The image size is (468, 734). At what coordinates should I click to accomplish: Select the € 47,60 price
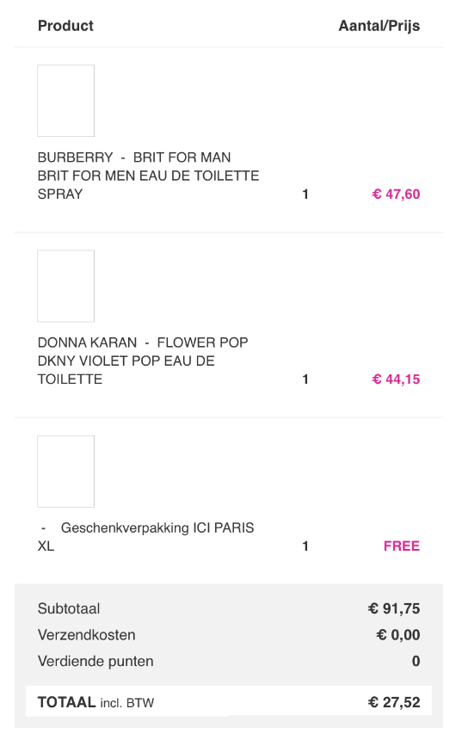(396, 194)
